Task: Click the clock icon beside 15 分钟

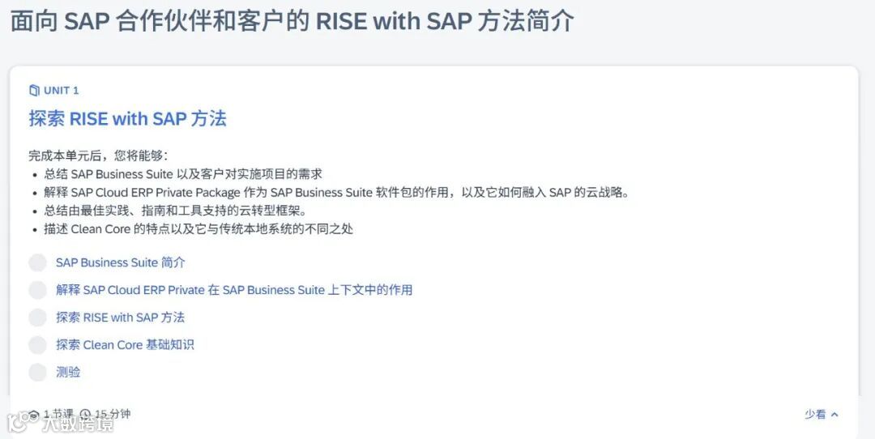Action: pos(85,415)
